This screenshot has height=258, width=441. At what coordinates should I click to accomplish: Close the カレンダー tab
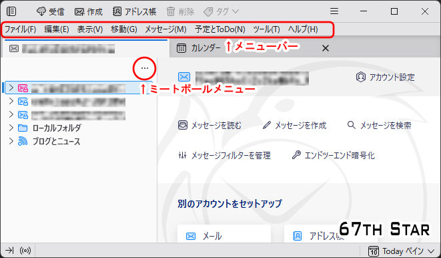coord(326,48)
